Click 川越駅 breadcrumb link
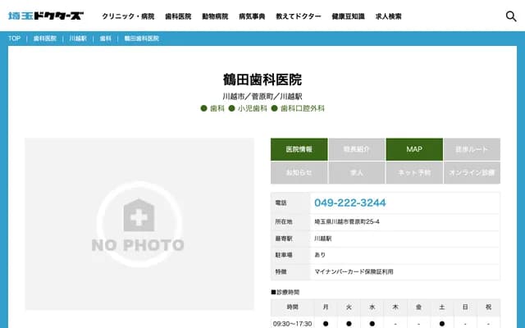 click(78, 39)
